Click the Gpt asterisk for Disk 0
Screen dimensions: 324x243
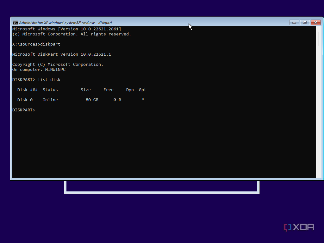[142, 100]
